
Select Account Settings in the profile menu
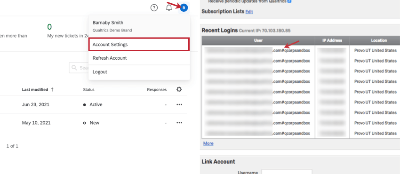tap(139, 45)
